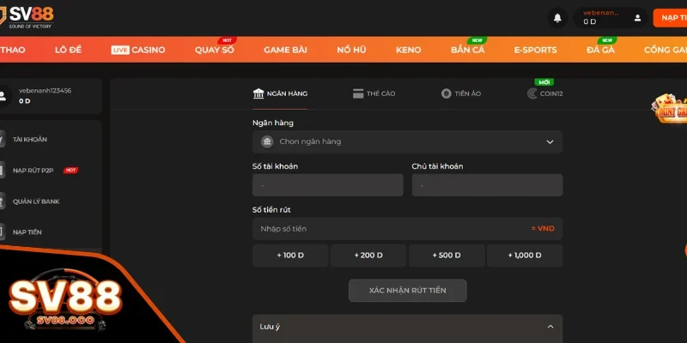Focus the Nhập số tiền input field

407,229
